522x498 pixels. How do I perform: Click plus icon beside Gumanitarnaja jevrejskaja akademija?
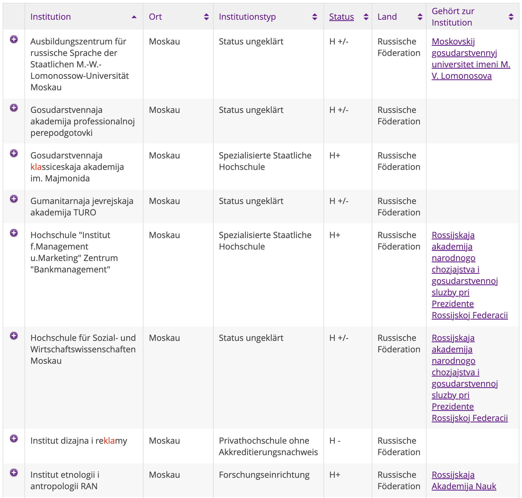click(14, 199)
